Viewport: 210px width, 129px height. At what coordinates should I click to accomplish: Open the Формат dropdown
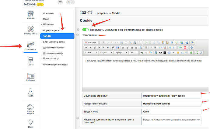coord(106,53)
